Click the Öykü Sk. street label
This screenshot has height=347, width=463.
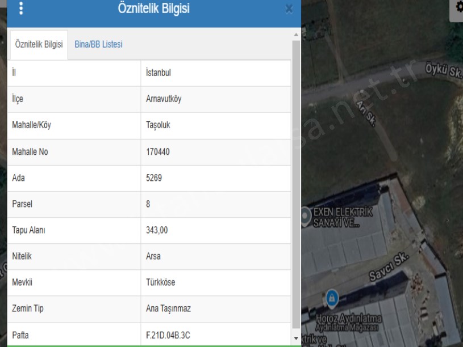[x=443, y=71]
